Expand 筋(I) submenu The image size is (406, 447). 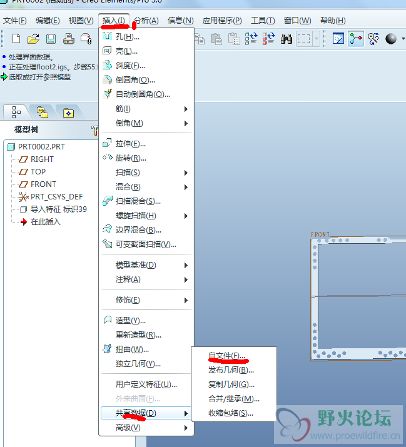click(146, 109)
